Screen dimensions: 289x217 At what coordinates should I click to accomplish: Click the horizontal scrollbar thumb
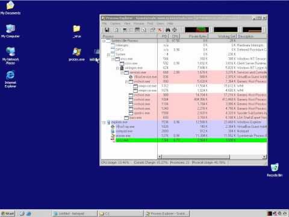tap(196, 157)
